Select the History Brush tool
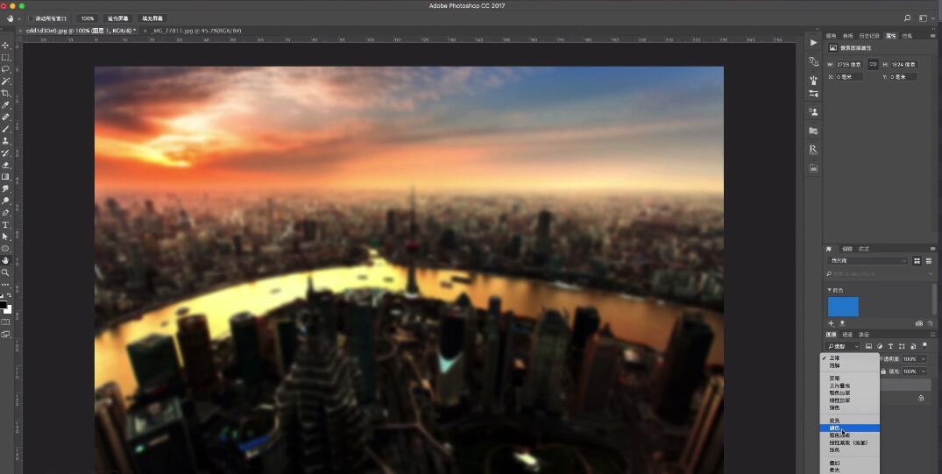The height and width of the screenshot is (474, 942). (x=6, y=153)
